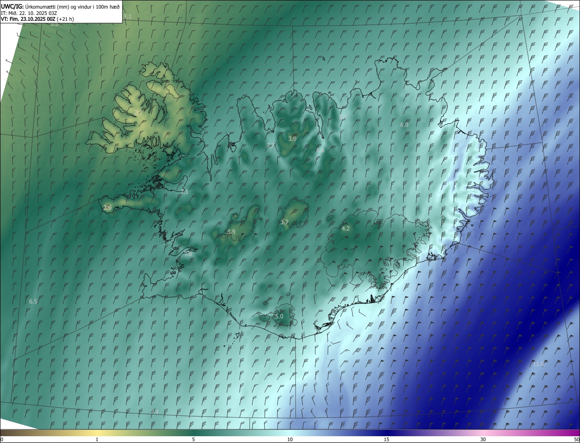Click the value 4.2 over Vatnajökull glacier
Image resolution: width=580 pixels, height=443 pixels.
[x=345, y=228]
